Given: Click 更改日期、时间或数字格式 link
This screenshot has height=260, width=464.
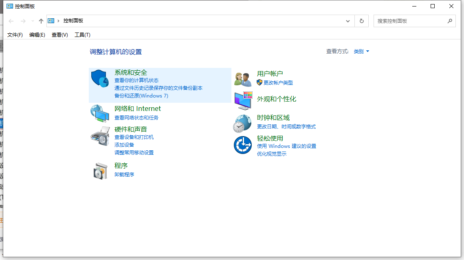Looking at the screenshot, I should (x=286, y=127).
